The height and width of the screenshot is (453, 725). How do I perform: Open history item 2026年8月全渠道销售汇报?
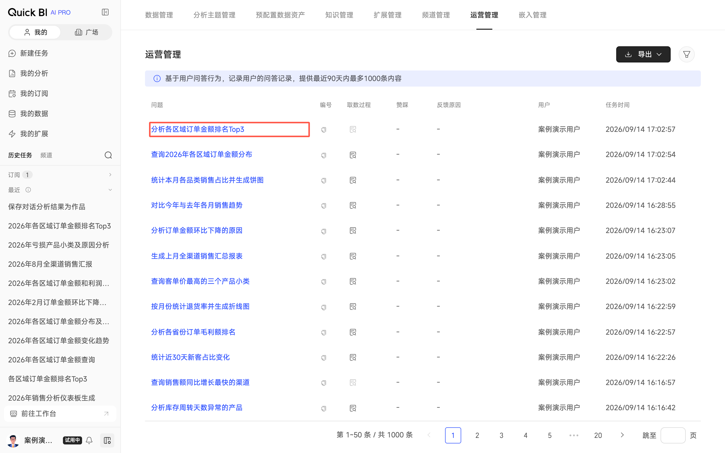[50, 264]
